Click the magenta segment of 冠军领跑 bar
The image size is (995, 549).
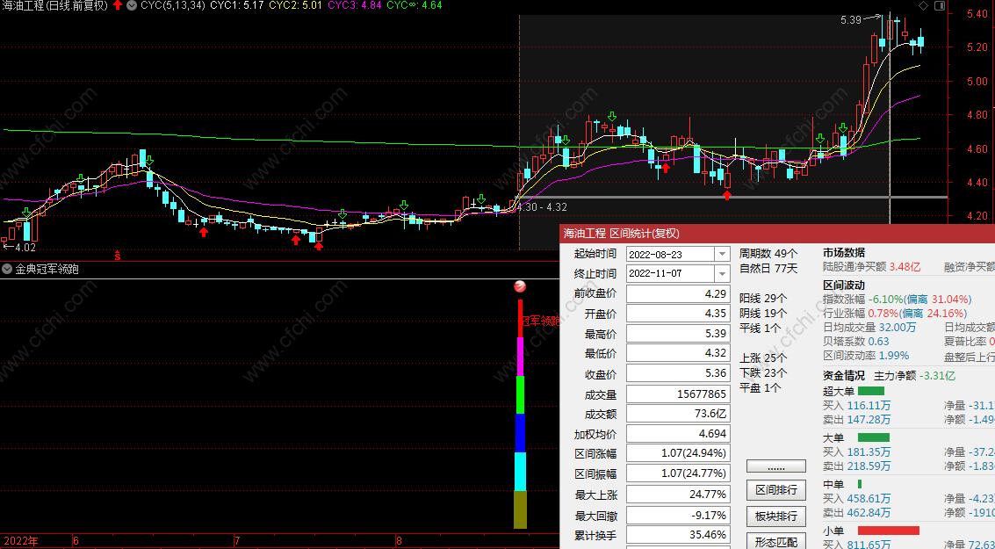pos(521,357)
